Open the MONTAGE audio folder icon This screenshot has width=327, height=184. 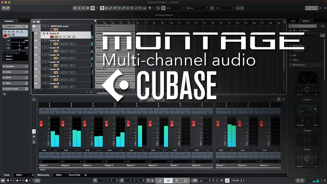(x=34, y=26)
